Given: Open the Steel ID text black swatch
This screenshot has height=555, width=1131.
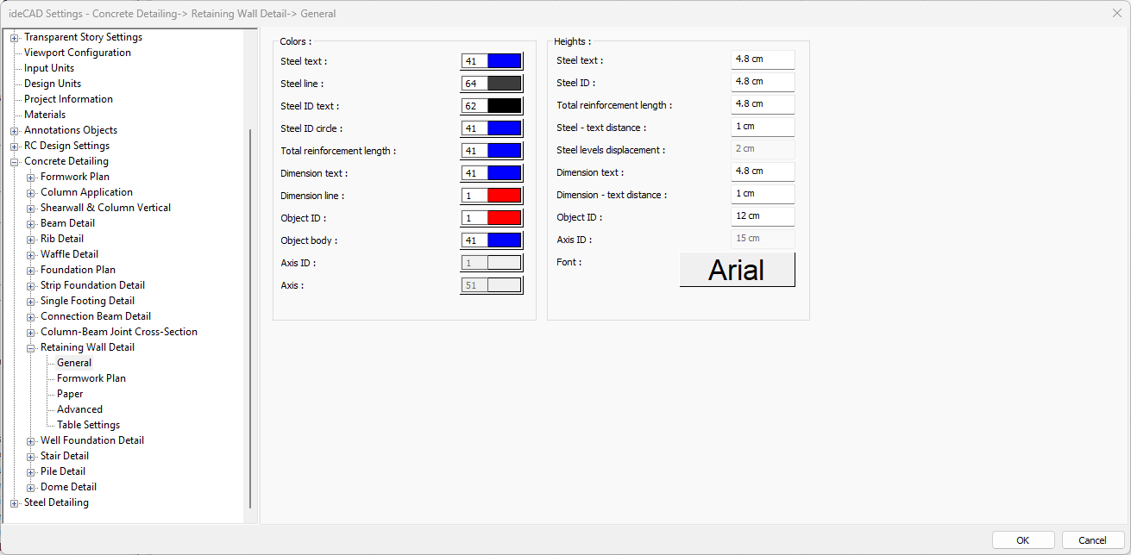Looking at the screenshot, I should [x=504, y=106].
